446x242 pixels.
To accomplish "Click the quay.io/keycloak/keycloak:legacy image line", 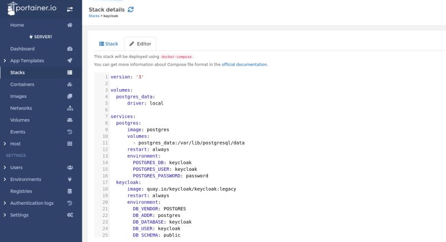I will [x=182, y=189].
